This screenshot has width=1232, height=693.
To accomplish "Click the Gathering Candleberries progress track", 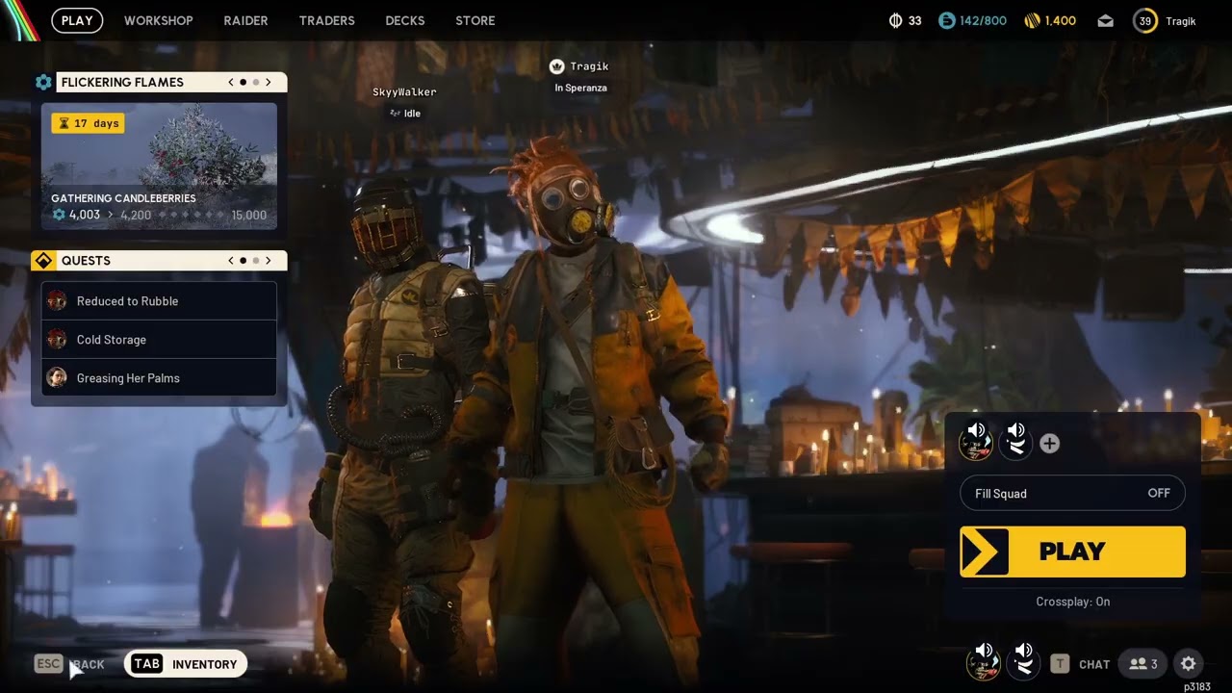I will [159, 215].
